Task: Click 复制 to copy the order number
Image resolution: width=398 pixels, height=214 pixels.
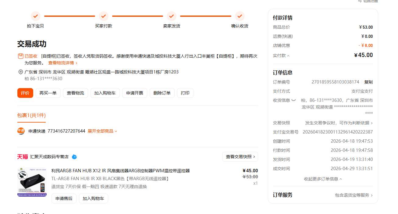Action: pyautogui.click(x=368, y=82)
